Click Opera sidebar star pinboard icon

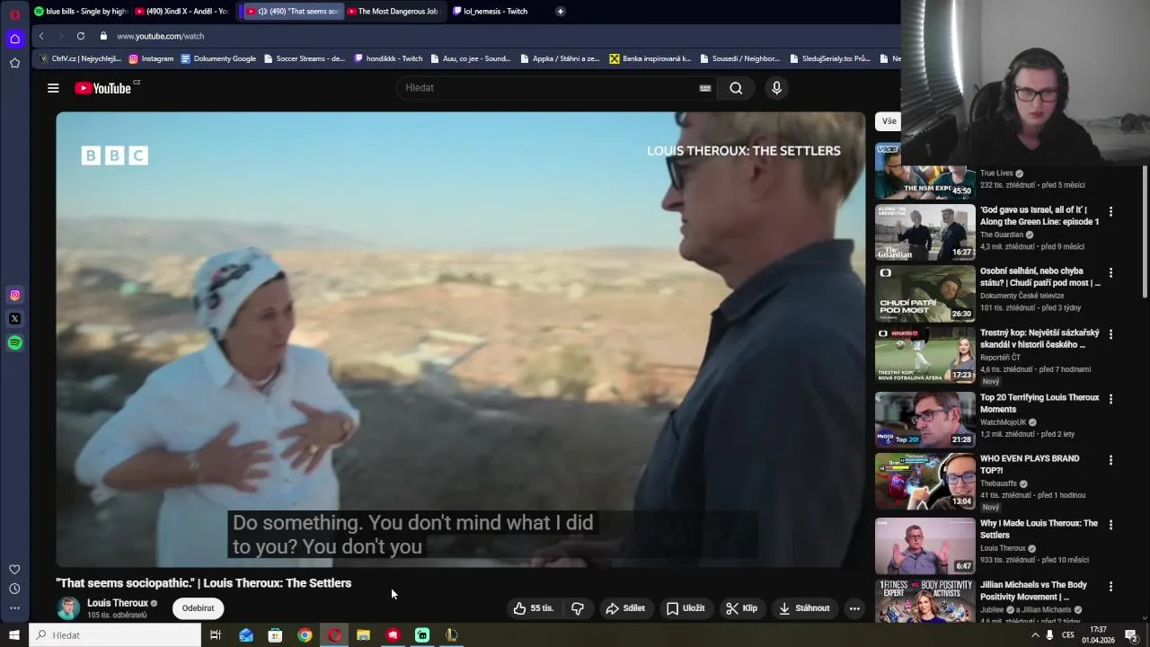[x=14, y=63]
